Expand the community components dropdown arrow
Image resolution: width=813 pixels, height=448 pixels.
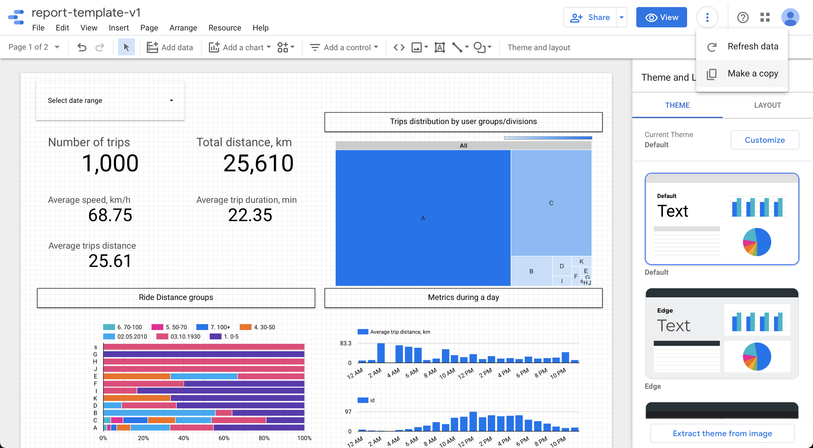(x=292, y=47)
